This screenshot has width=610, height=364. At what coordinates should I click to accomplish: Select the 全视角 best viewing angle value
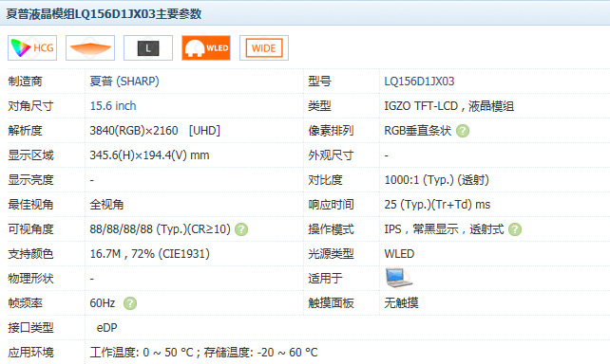[x=106, y=205]
